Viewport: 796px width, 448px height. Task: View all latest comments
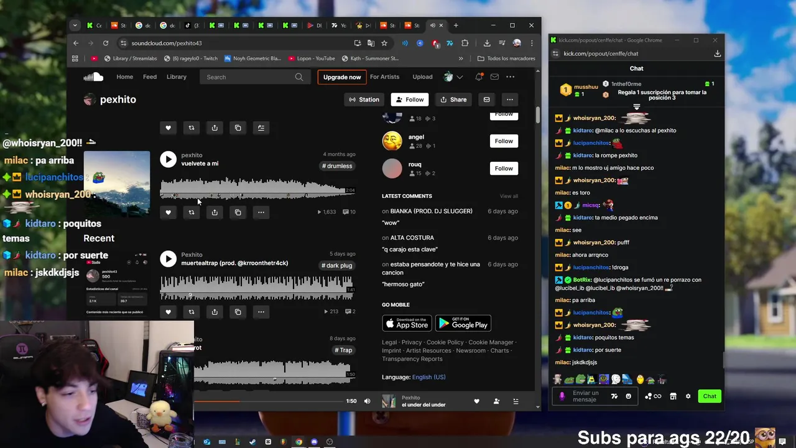click(x=509, y=196)
